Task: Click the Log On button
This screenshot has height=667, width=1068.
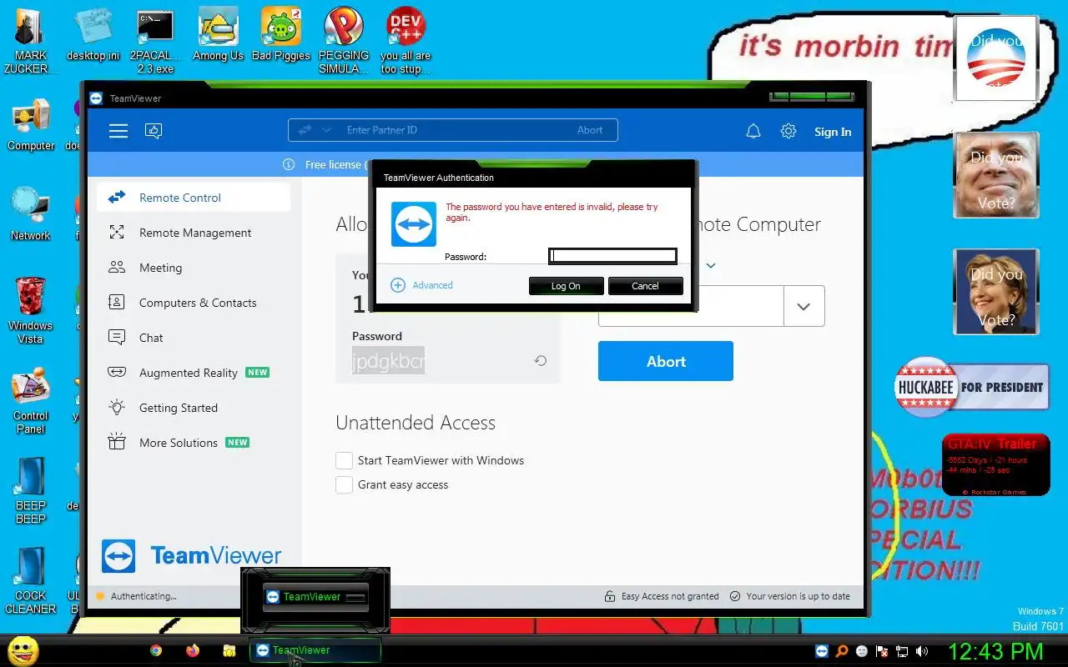Action: (x=566, y=286)
